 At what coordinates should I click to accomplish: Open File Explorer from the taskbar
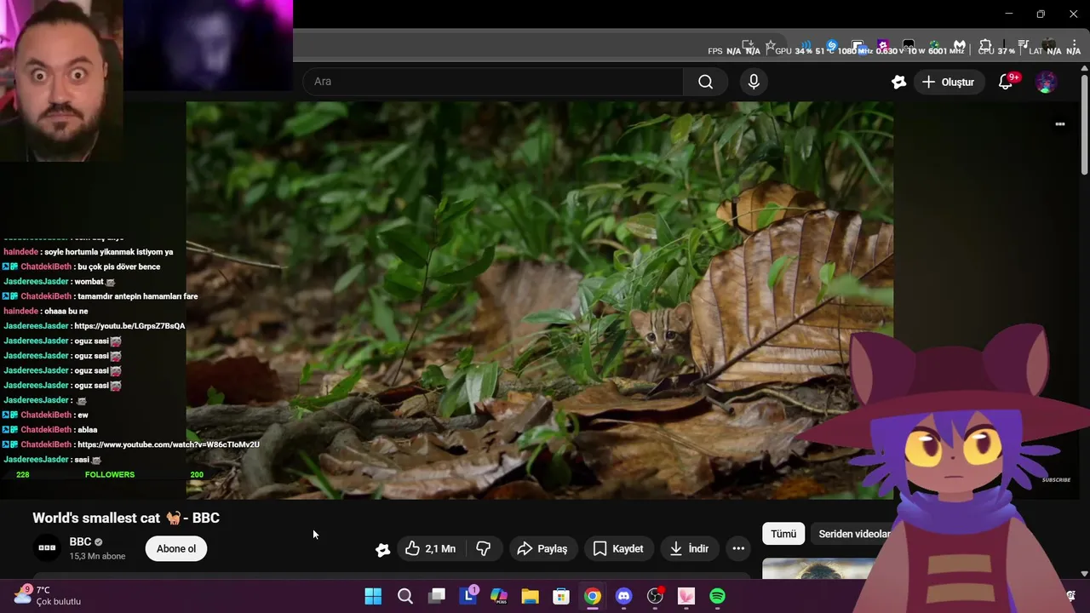(x=531, y=596)
